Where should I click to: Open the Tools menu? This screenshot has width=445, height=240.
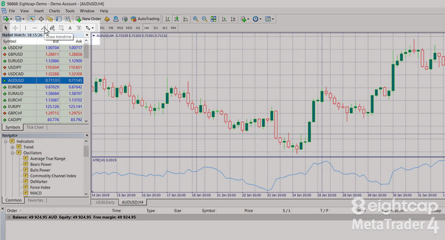(70, 11)
